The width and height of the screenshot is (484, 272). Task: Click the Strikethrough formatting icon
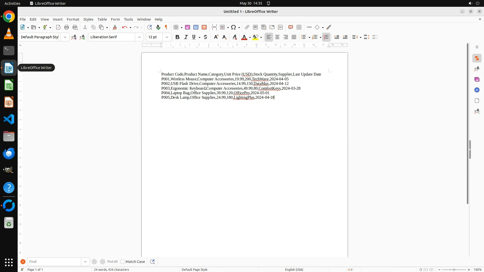coord(205,37)
